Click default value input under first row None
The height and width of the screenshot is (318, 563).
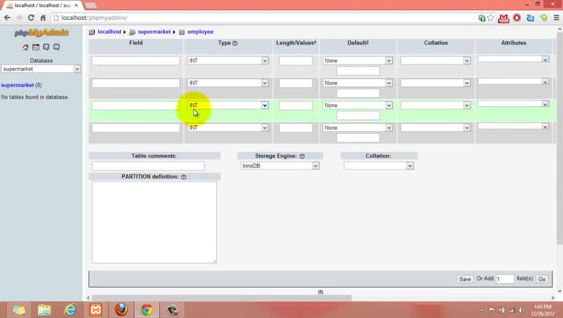[x=358, y=71]
